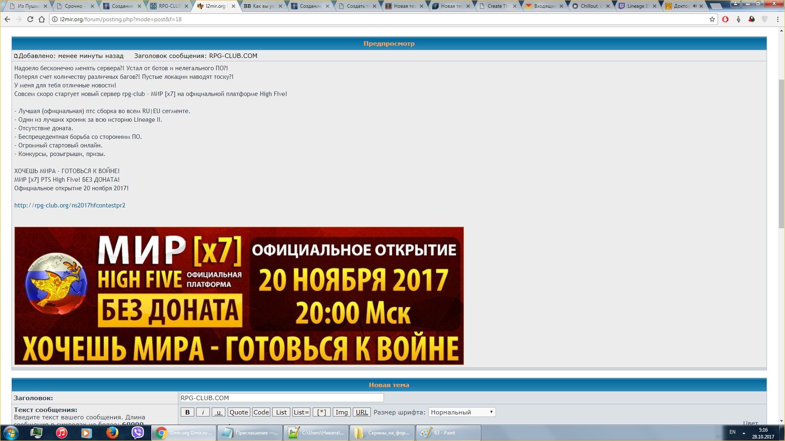
Task: Click the MIR x7 banner image
Action: click(x=239, y=296)
